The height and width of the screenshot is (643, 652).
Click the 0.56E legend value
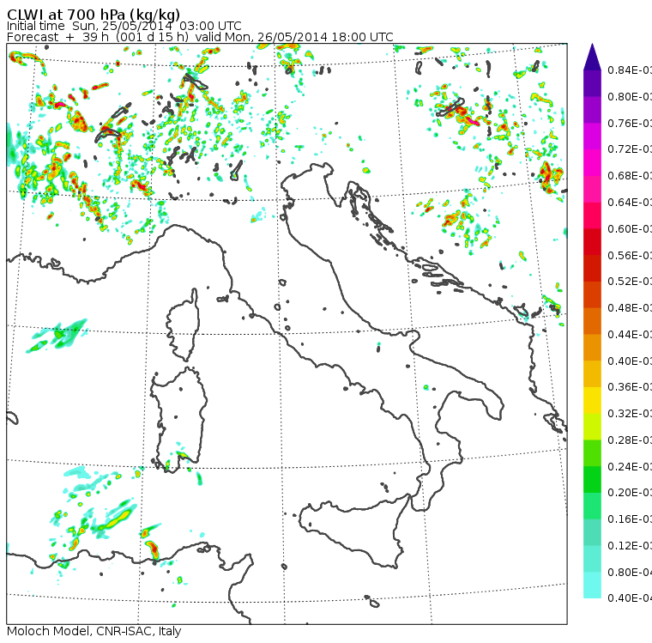630,255
